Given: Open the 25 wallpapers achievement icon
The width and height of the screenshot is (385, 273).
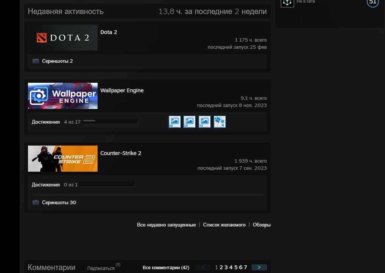Looking at the screenshot, I should (189, 122).
